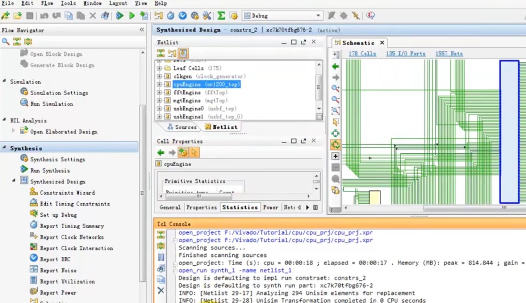
Task: Click zoom in icon in schematic toolbar
Action: click(x=335, y=89)
